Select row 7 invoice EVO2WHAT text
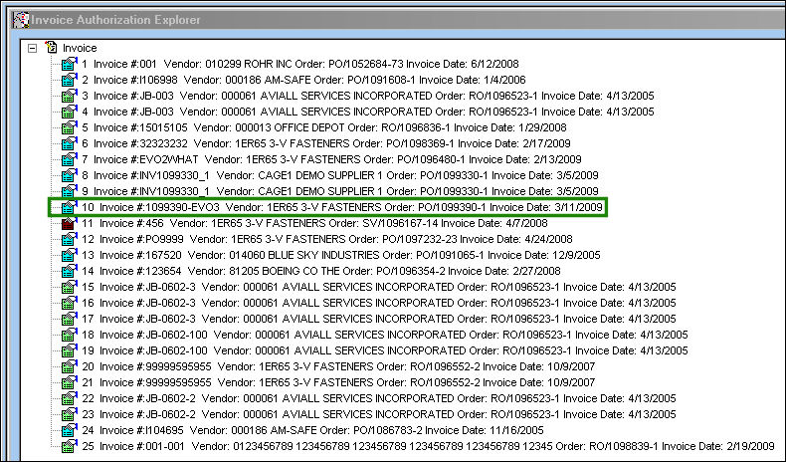 (332, 159)
